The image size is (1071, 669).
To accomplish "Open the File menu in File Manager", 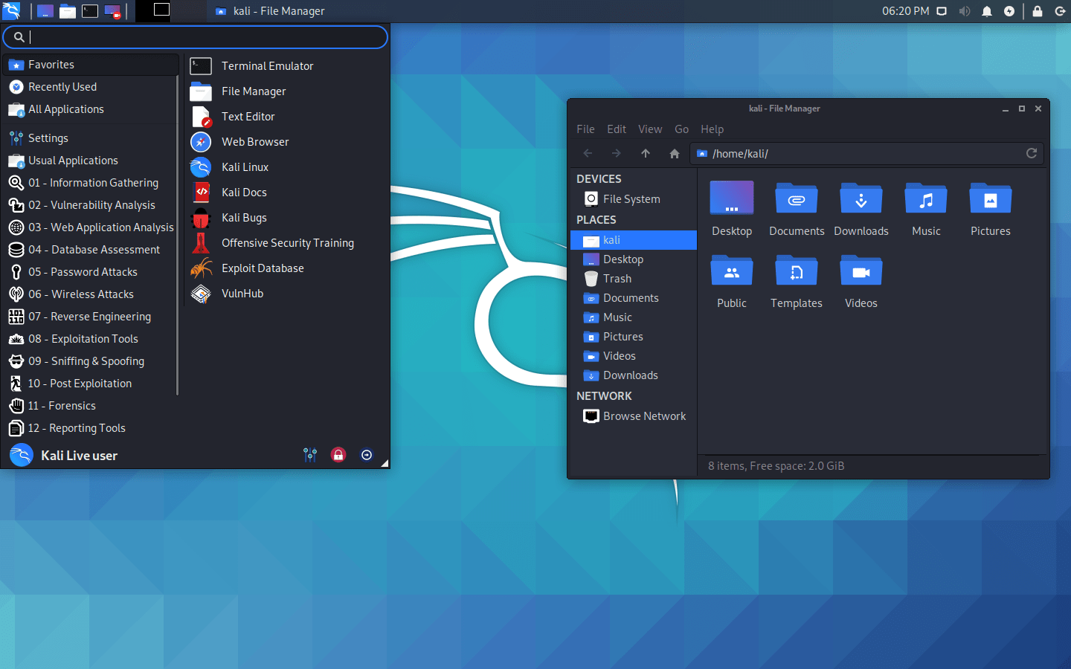I will 585,129.
